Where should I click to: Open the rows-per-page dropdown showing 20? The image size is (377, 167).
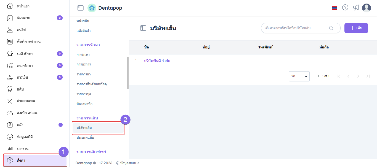pyautogui.click(x=299, y=76)
